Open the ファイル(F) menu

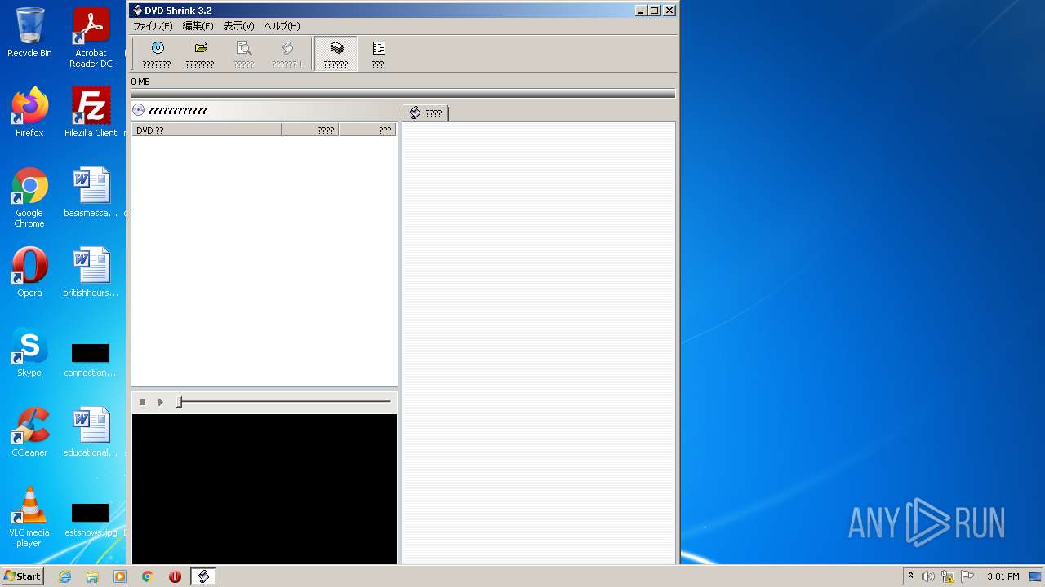tap(153, 26)
